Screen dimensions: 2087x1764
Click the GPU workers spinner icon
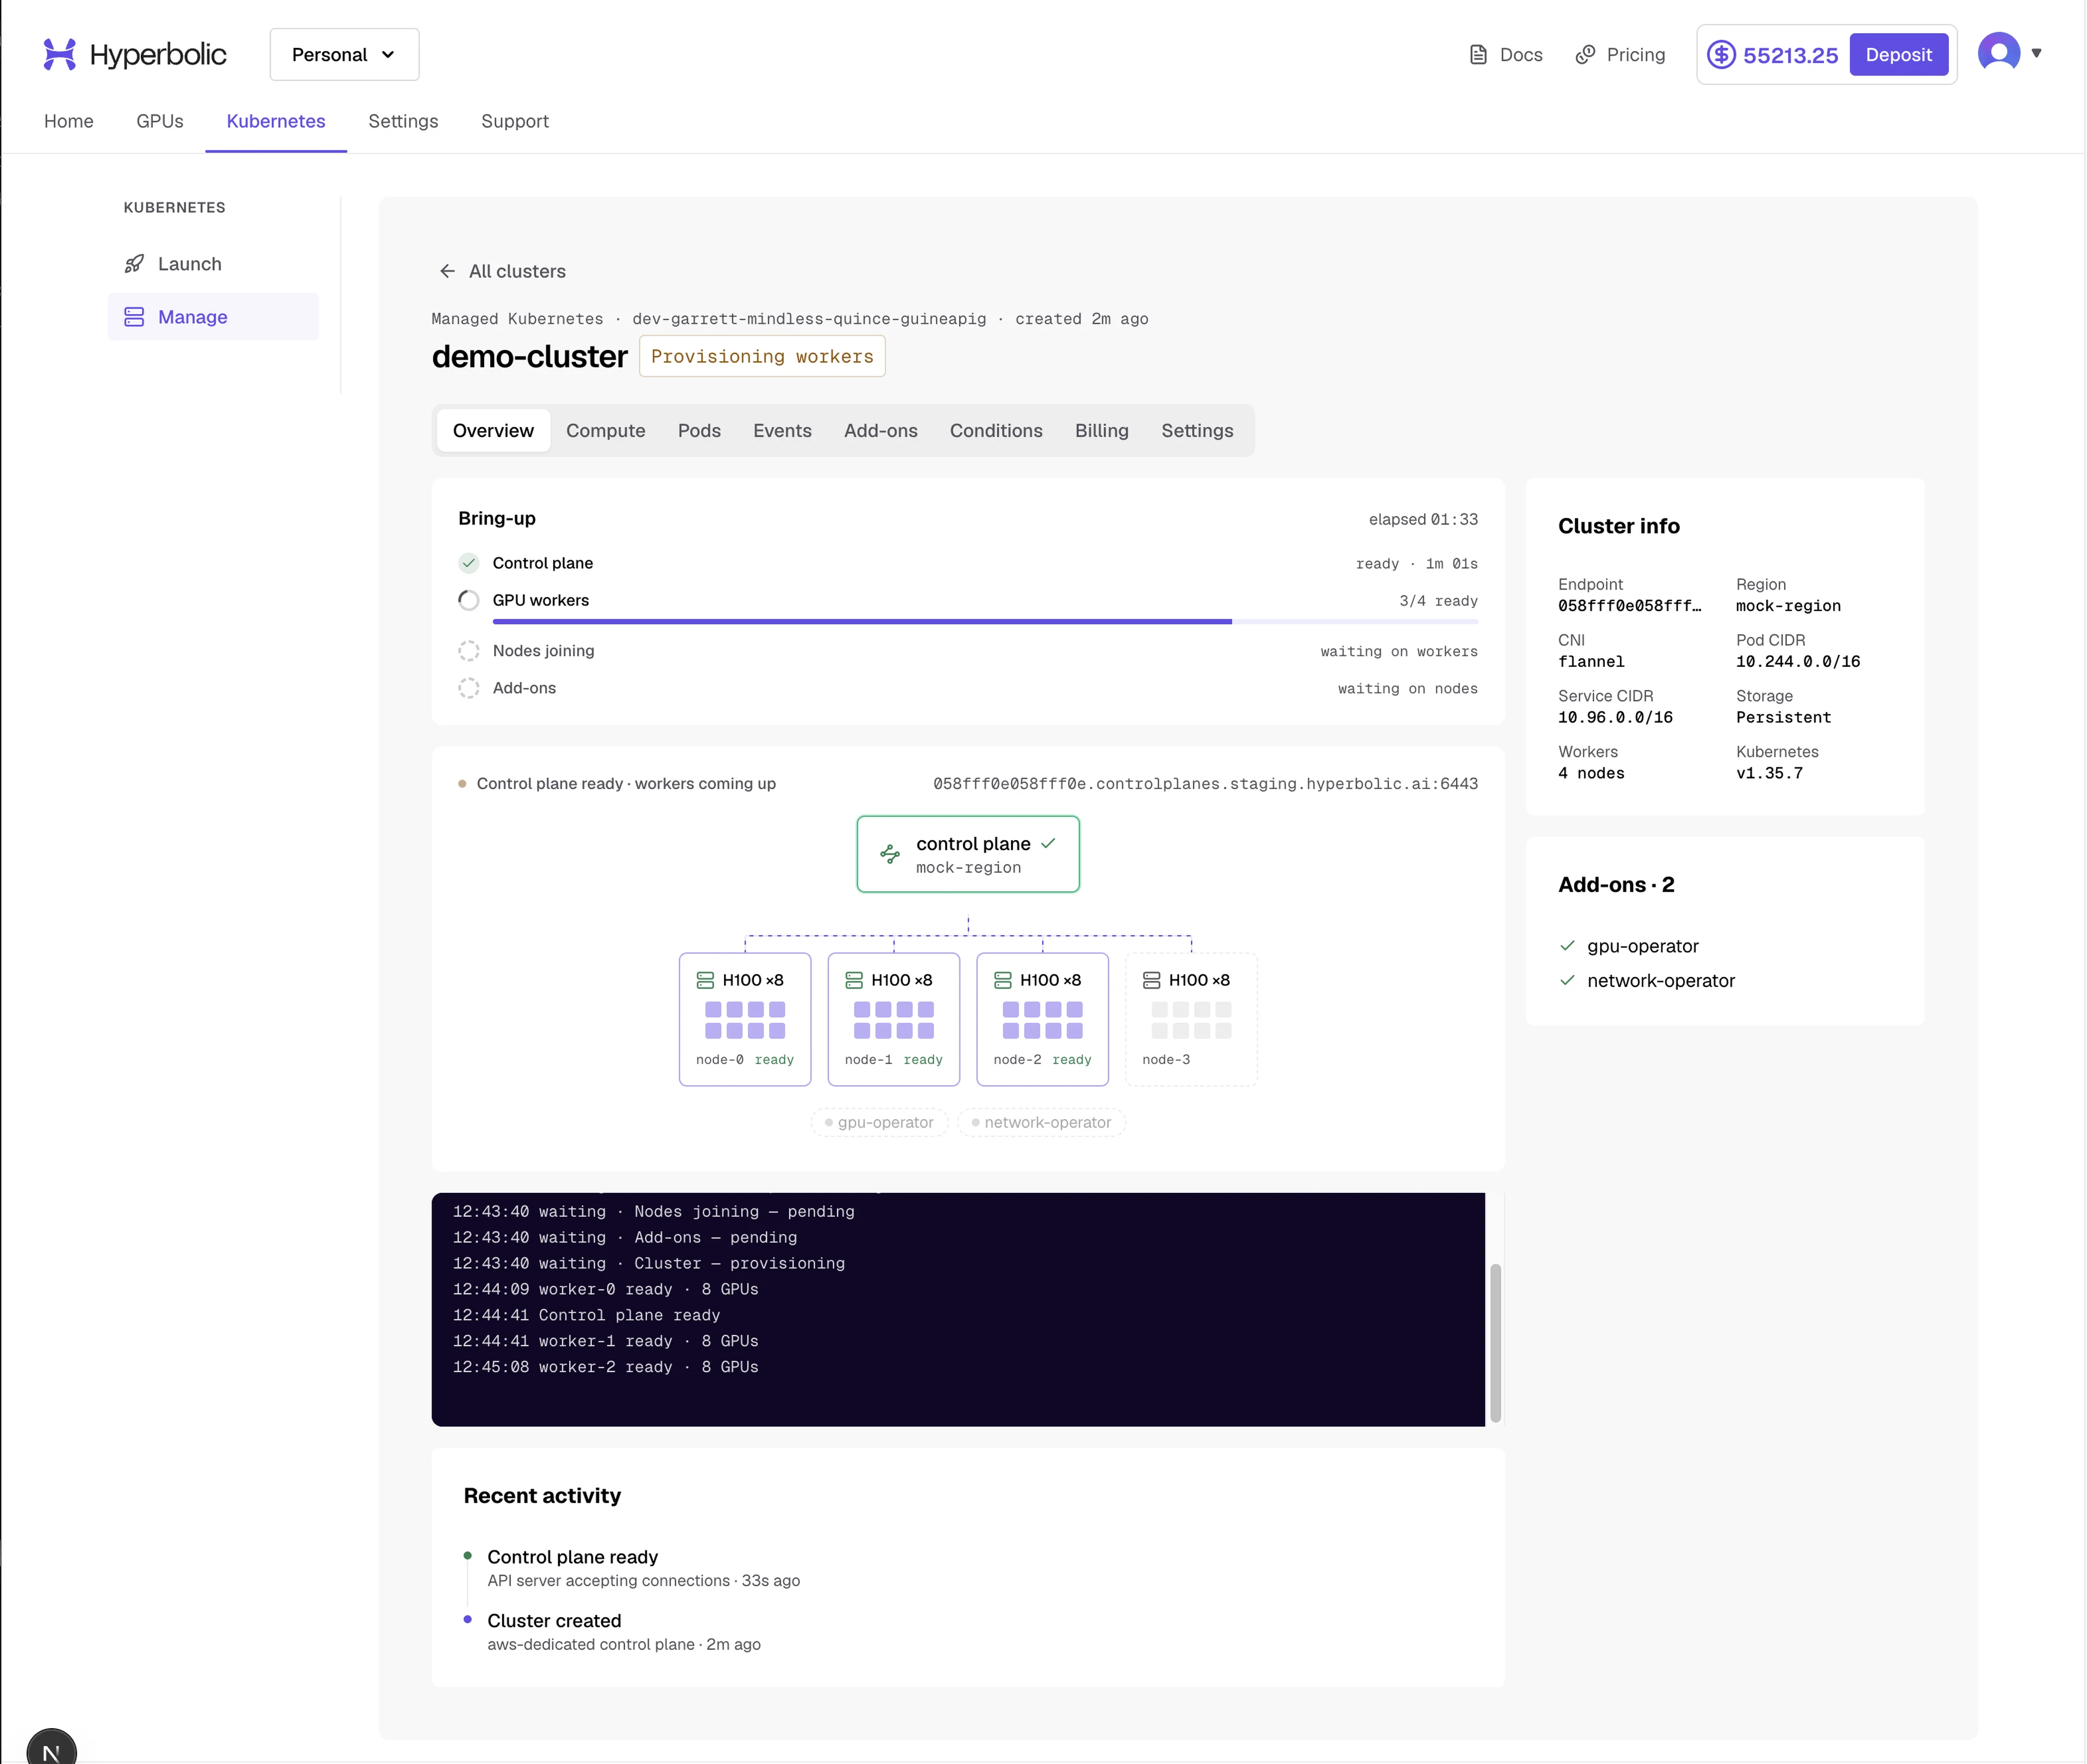point(468,600)
